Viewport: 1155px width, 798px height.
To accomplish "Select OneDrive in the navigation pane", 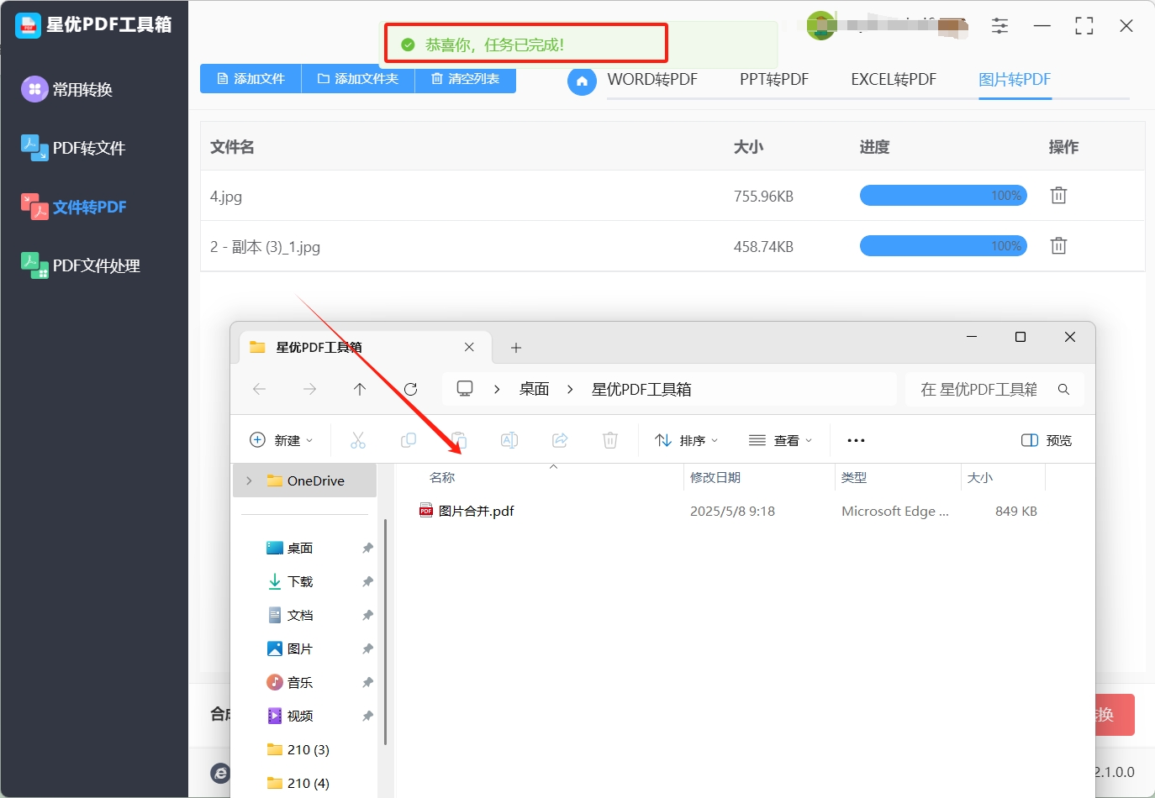I will click(305, 480).
